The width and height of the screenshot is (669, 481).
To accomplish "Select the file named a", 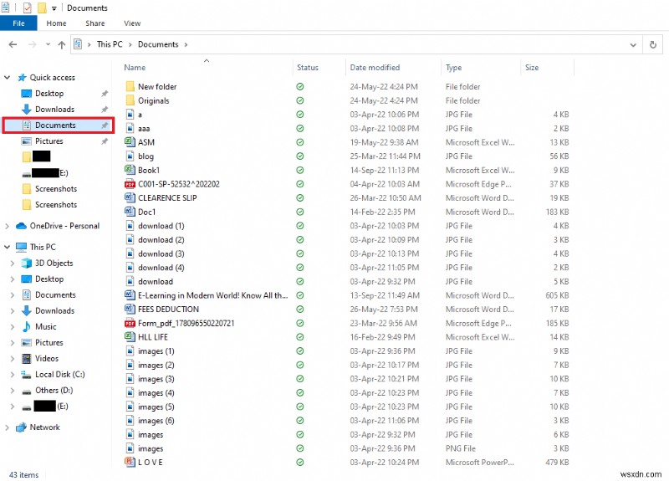I will tap(140, 115).
